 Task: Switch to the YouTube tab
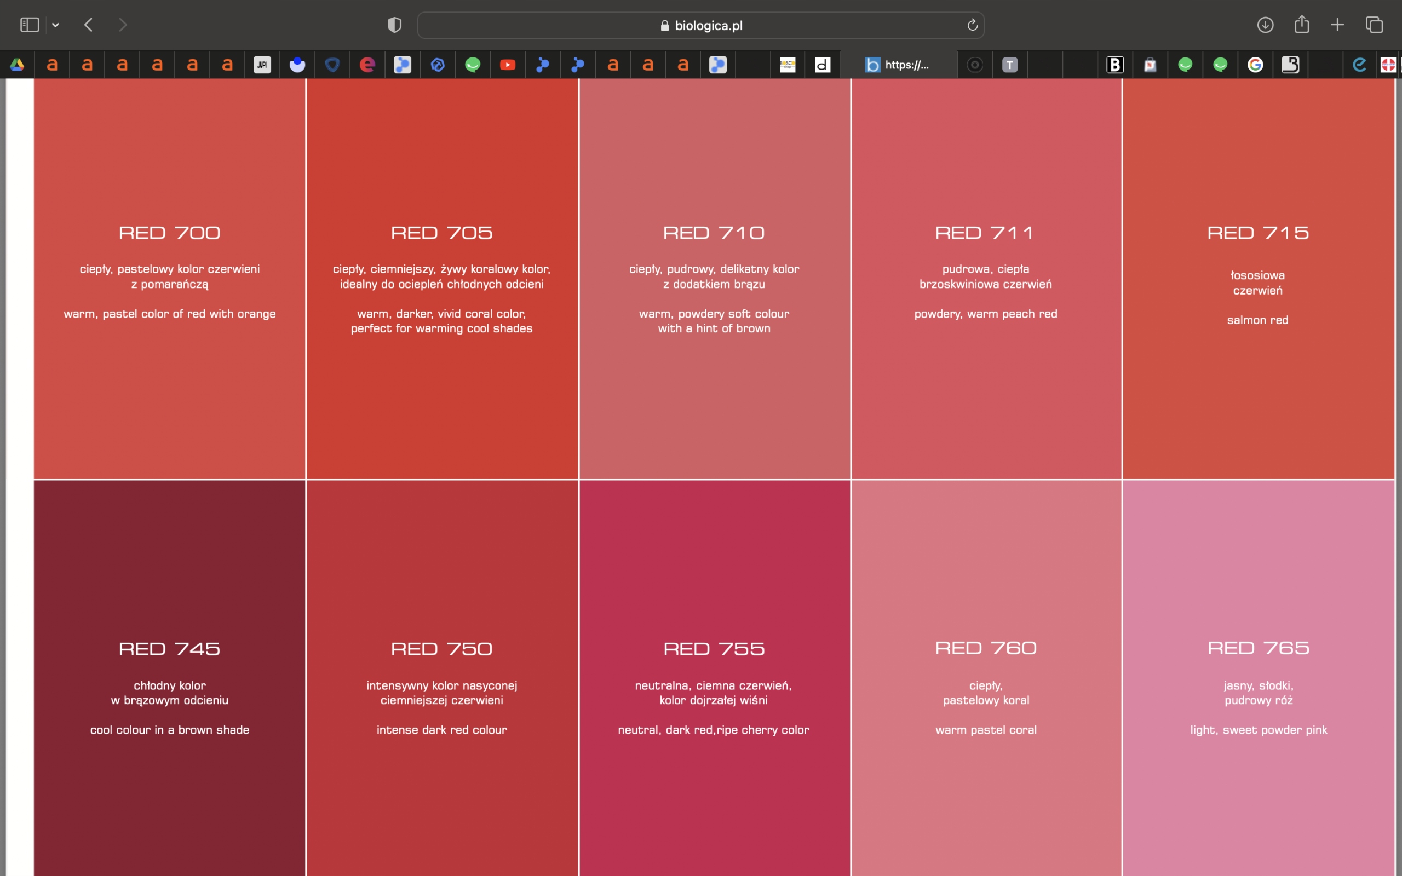(x=508, y=64)
